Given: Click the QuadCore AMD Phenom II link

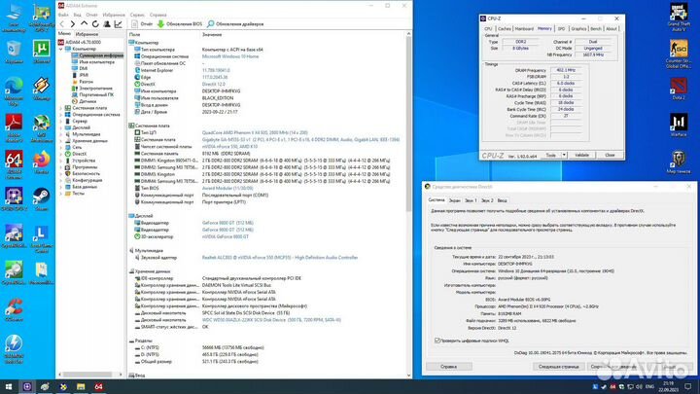Looking at the screenshot, I should (x=255, y=132).
